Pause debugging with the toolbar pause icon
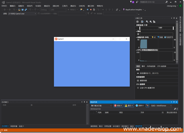This screenshot has width=184, height=133. [88, 9]
